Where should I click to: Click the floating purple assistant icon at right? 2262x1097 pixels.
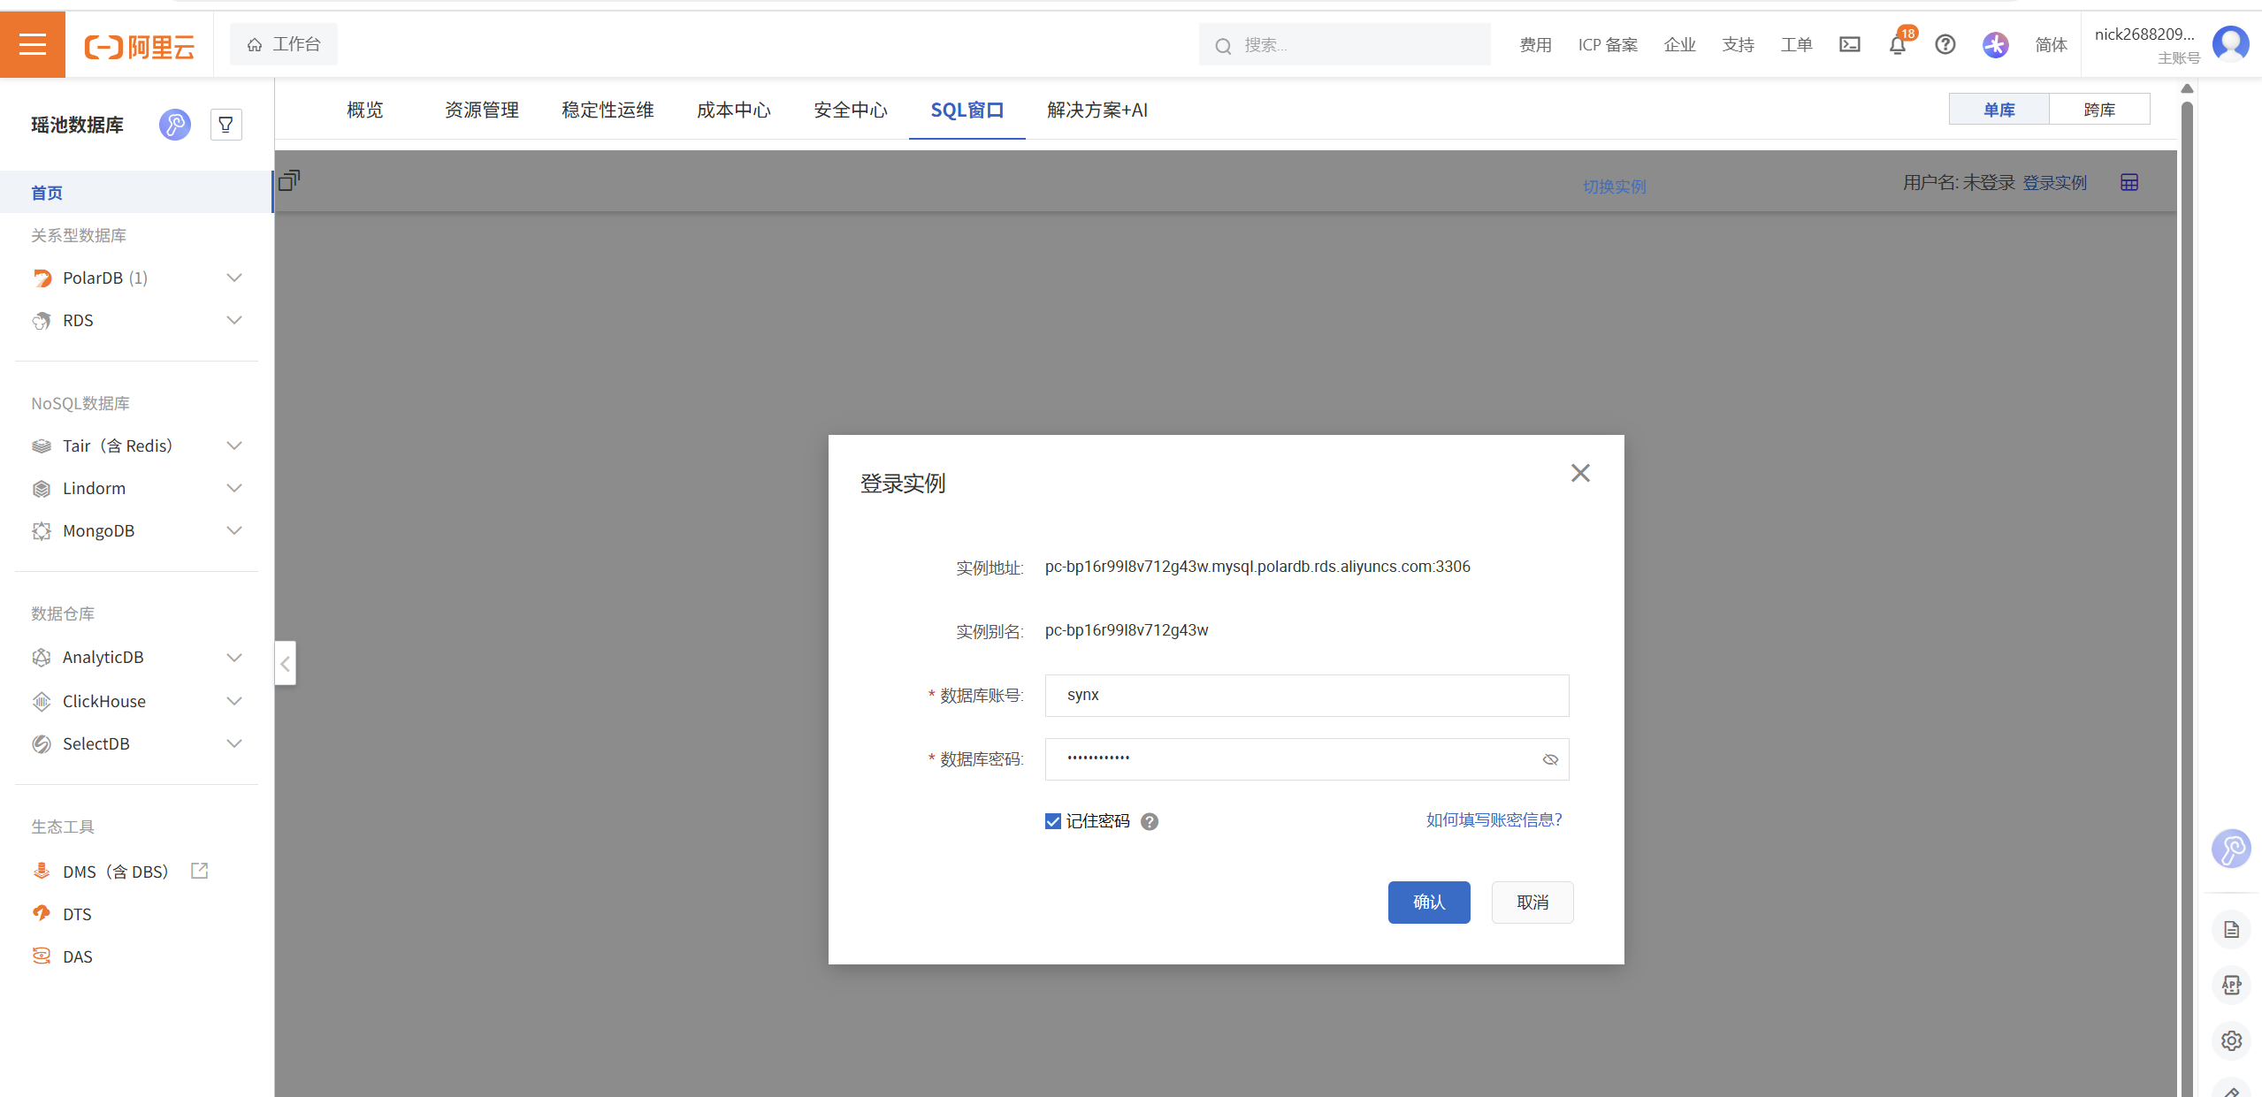click(2230, 849)
